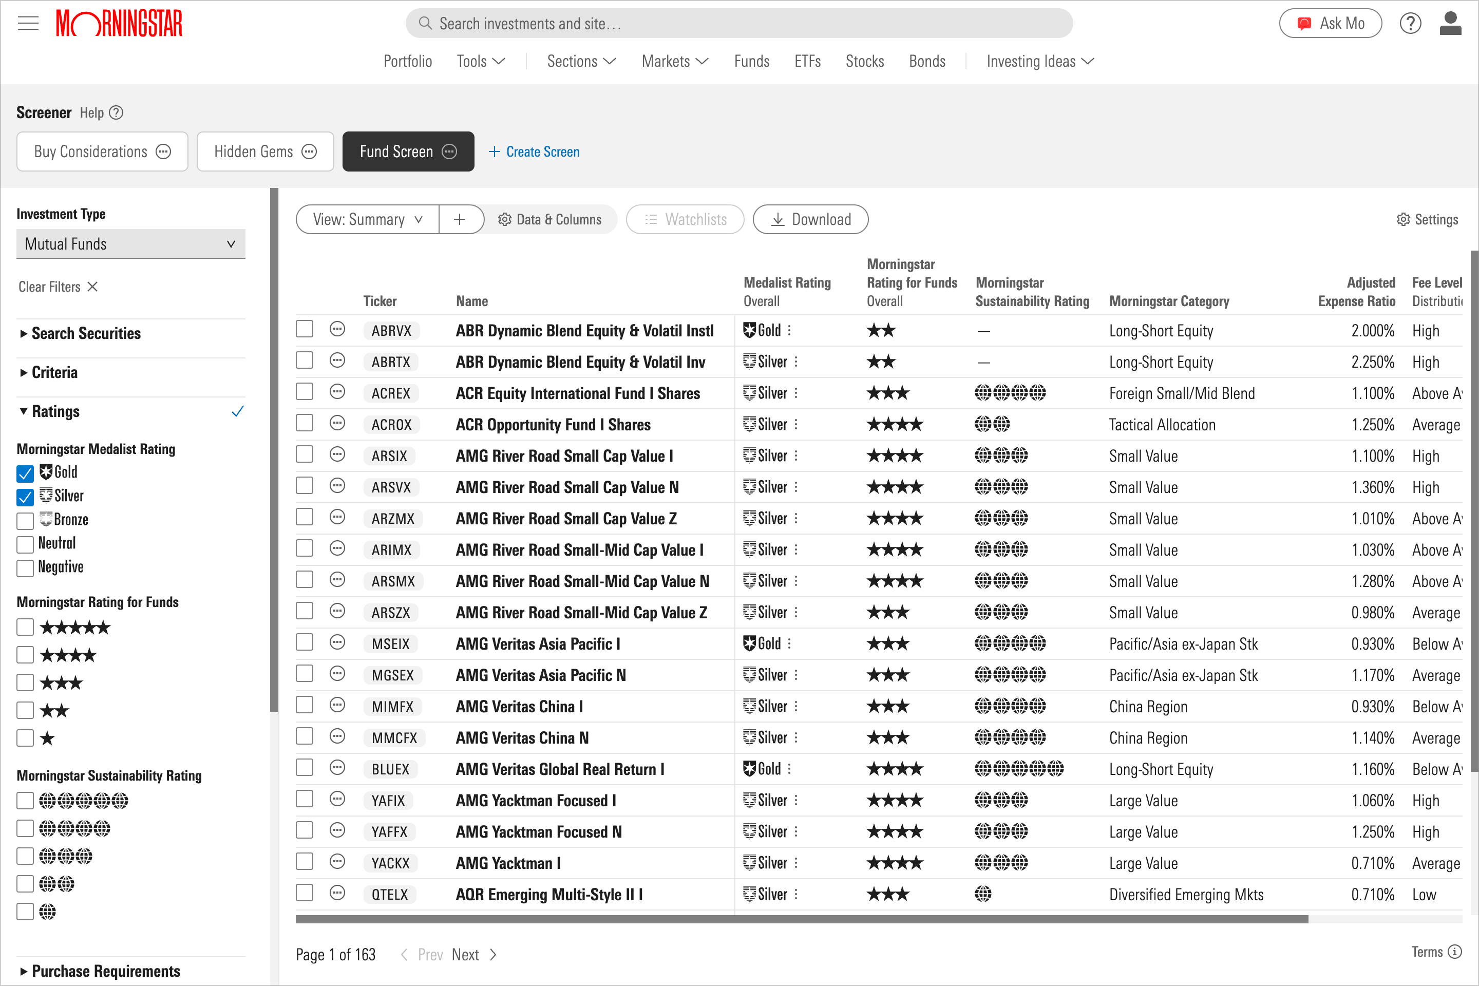Click the horizontal table scrollbar
The image size is (1479, 986).
(x=802, y=919)
